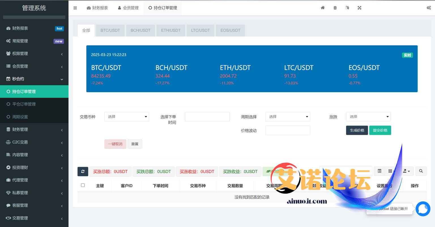Switch to 财务报表 top tab
This screenshot has height=227, width=435.
[x=97, y=8]
